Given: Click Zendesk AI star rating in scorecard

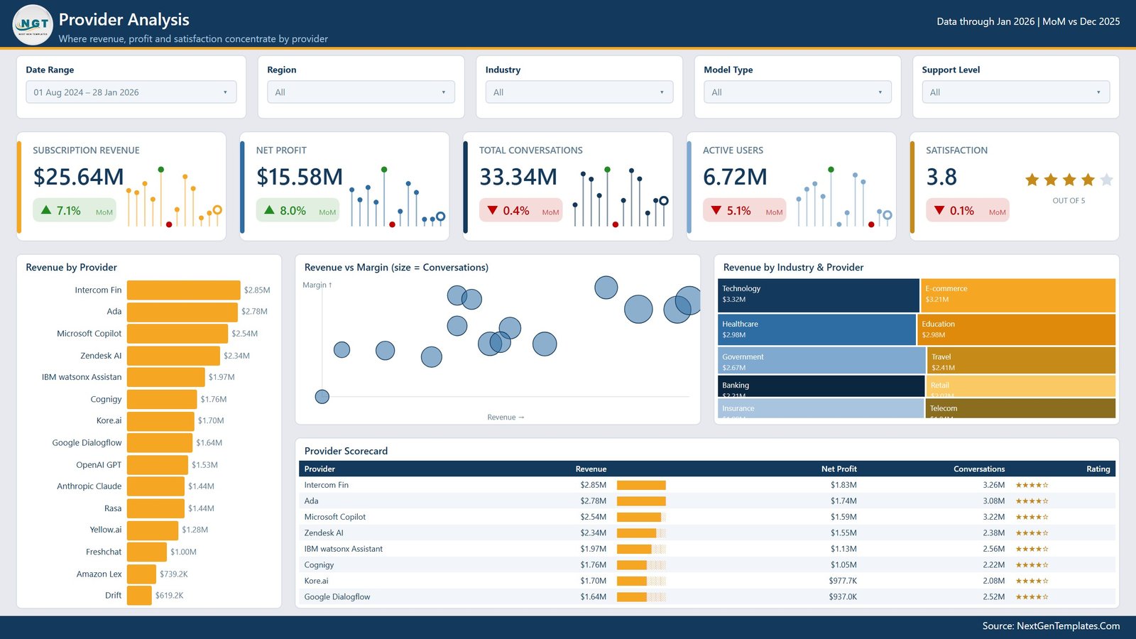Looking at the screenshot, I should click(1032, 533).
